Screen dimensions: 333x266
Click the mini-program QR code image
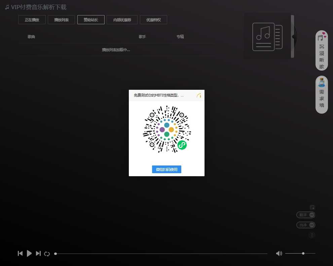point(167,129)
